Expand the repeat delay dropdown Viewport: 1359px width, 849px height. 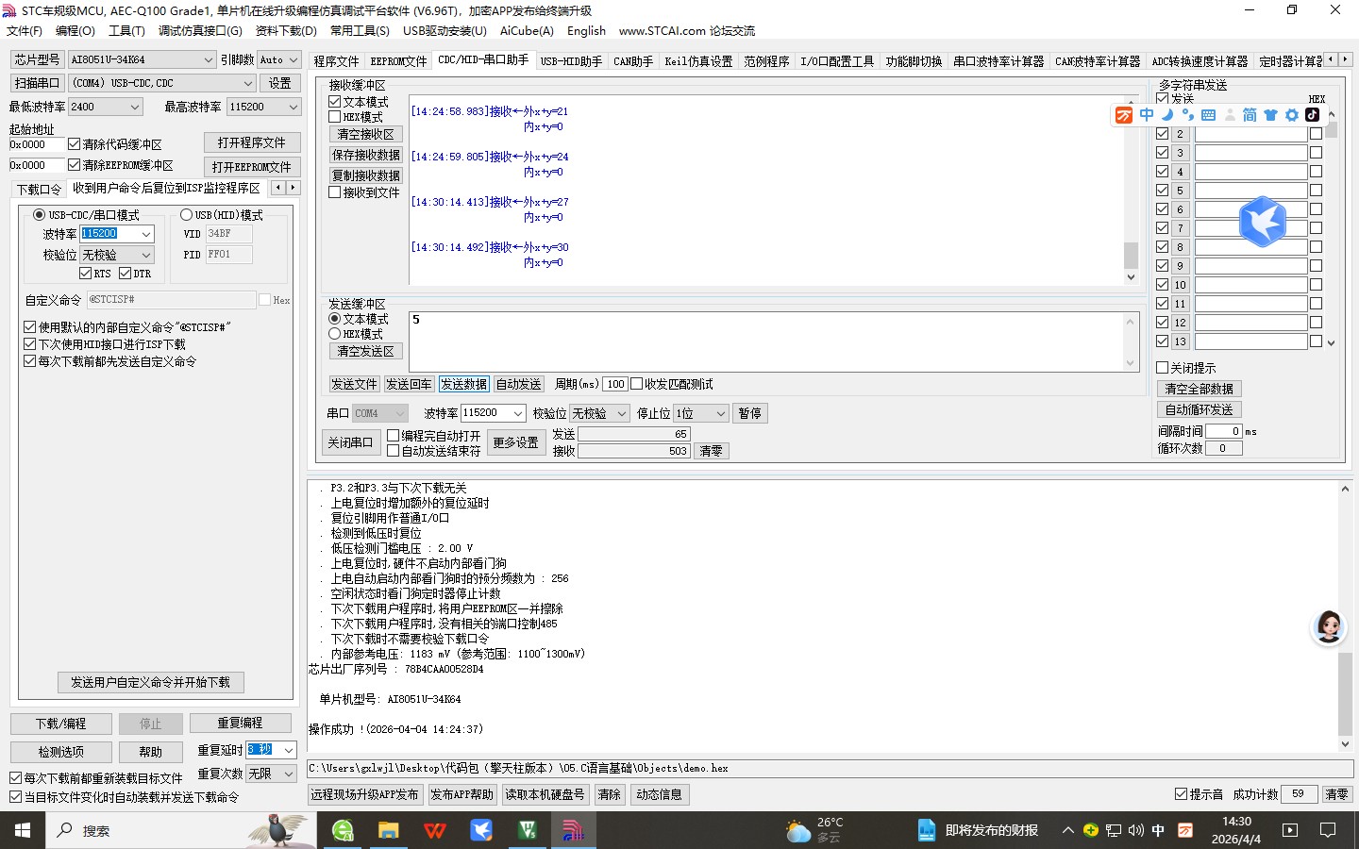(x=289, y=750)
